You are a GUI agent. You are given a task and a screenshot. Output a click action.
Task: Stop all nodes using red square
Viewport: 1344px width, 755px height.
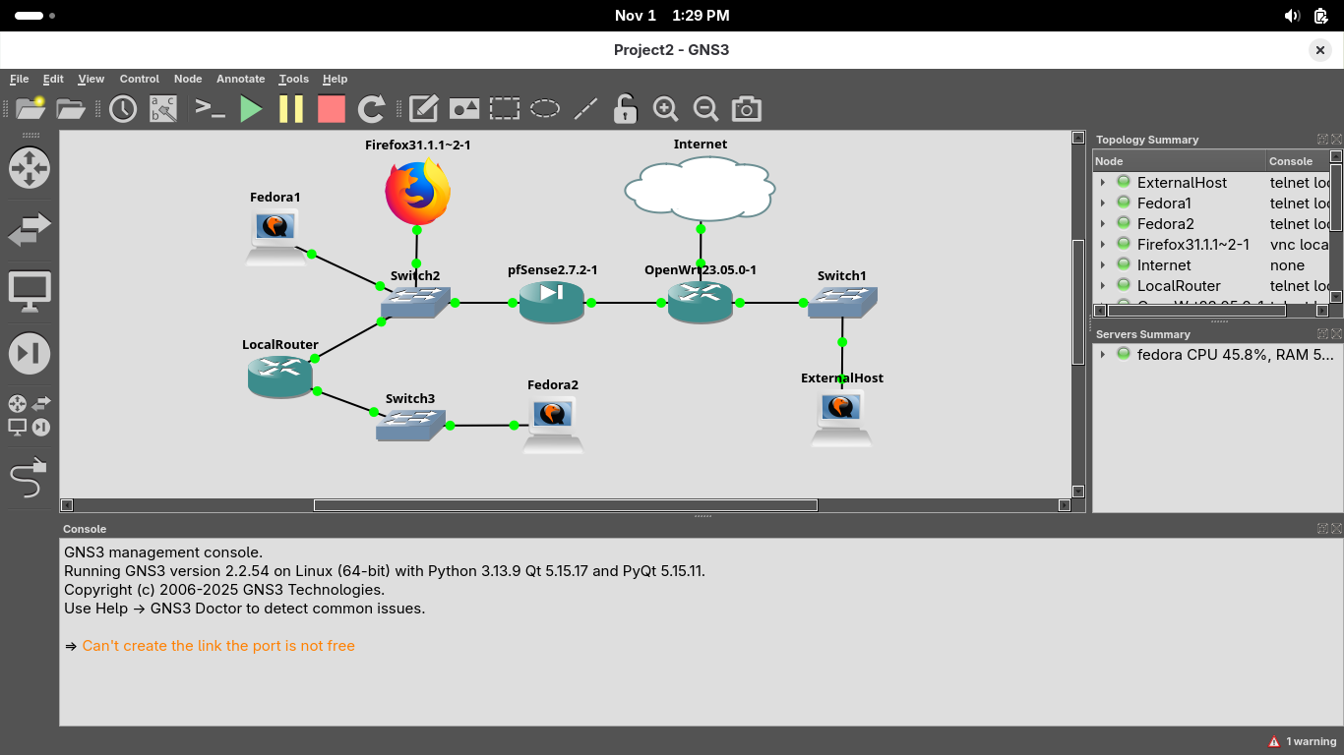point(332,109)
